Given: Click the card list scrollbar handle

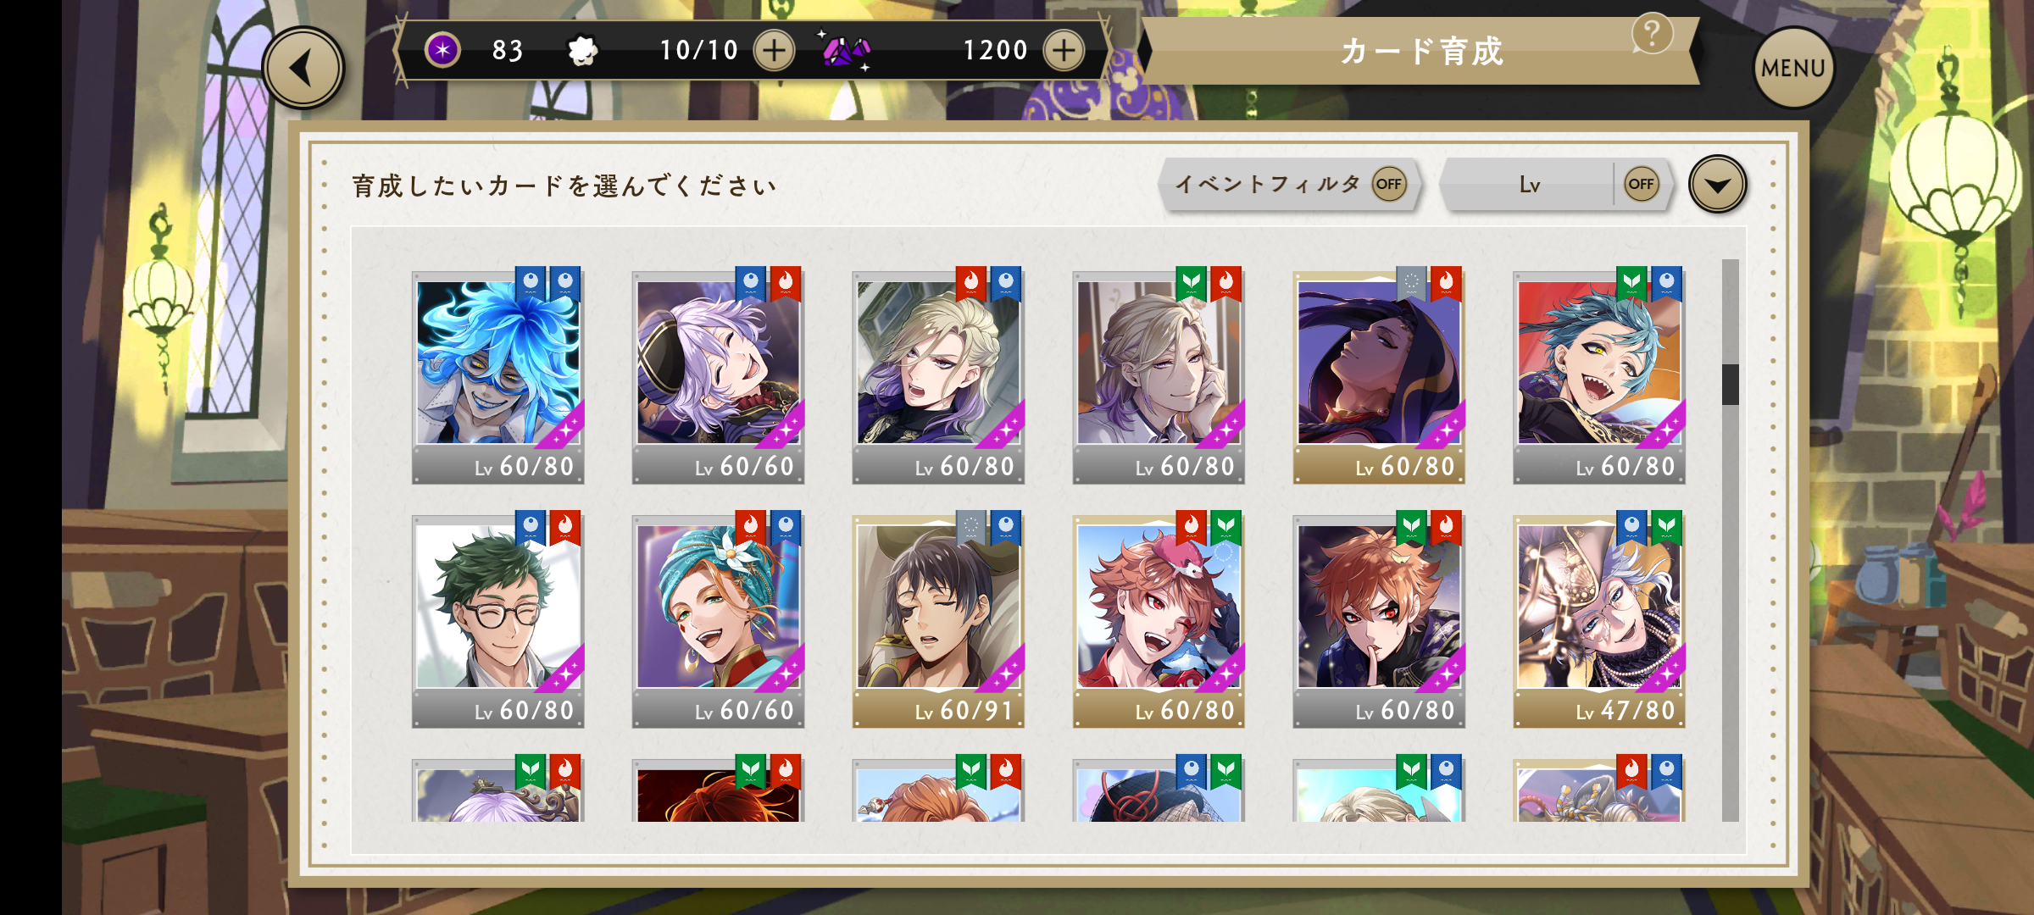Looking at the screenshot, I should tap(1730, 384).
